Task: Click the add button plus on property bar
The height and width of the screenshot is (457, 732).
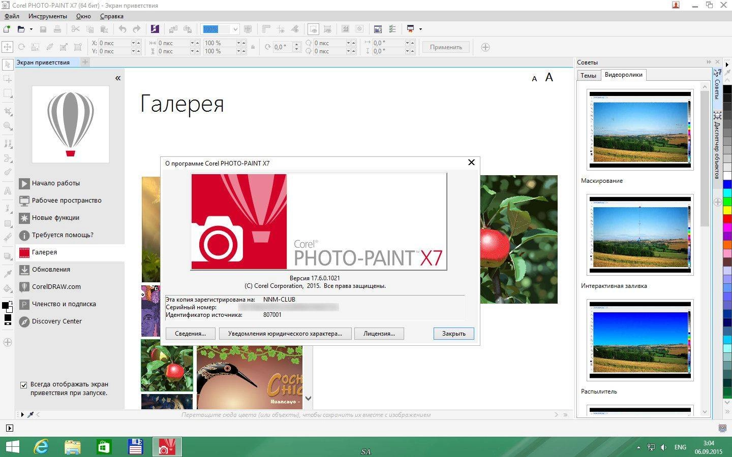Action: [485, 47]
